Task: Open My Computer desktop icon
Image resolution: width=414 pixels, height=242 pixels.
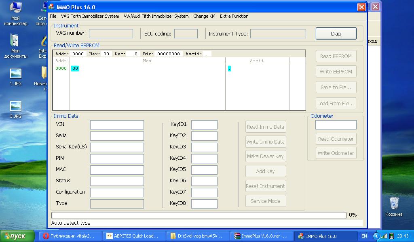Action: tap(16, 9)
